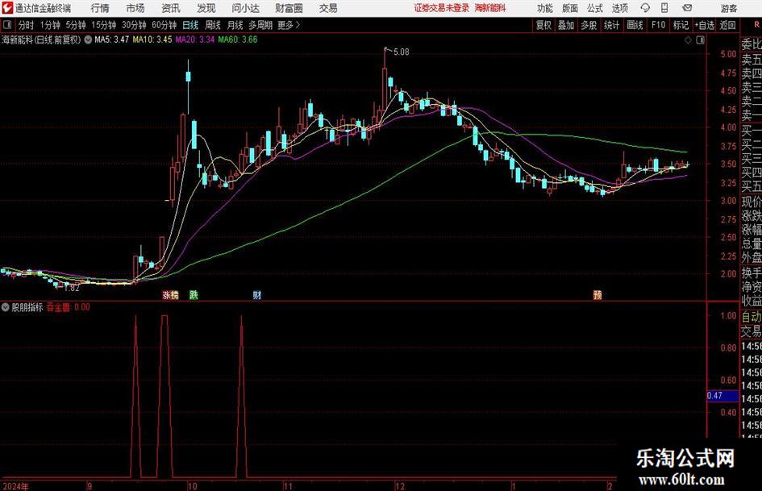The width and height of the screenshot is (762, 491).
Task: Add stock via +自选 button
Action: pyautogui.click(x=705, y=25)
